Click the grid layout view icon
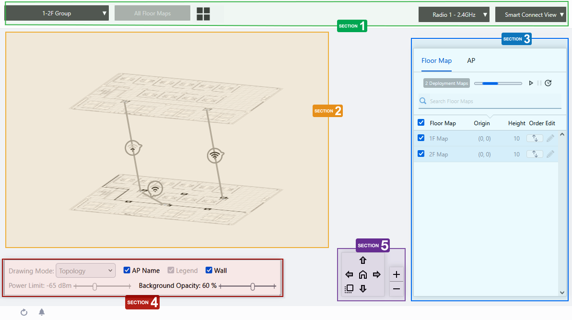This screenshot has height=320, width=572. pyautogui.click(x=203, y=14)
